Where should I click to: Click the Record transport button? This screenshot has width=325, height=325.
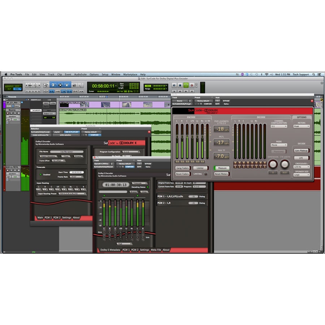pyautogui.click(x=192, y=85)
